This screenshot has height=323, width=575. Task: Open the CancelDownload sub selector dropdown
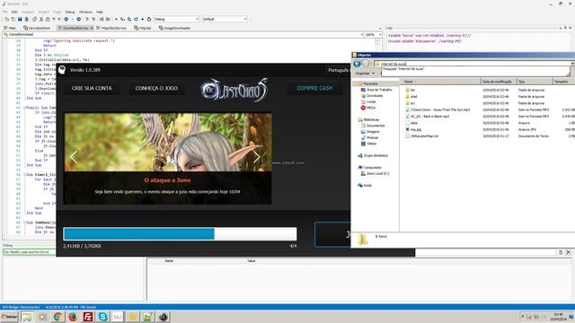(x=361, y=34)
